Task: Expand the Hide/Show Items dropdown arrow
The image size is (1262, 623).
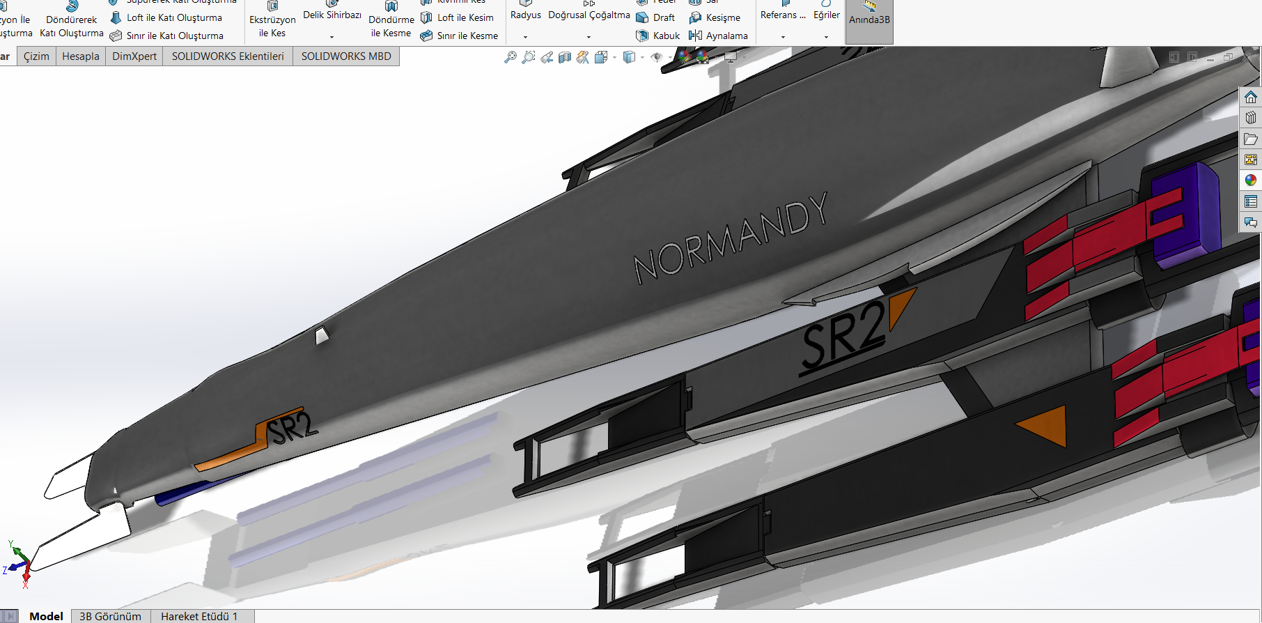Action: (x=669, y=58)
